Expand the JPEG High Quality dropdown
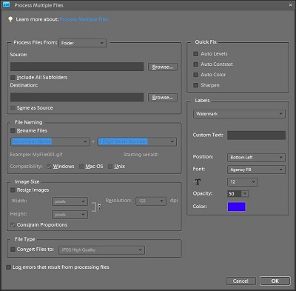 pyautogui.click(x=101, y=250)
